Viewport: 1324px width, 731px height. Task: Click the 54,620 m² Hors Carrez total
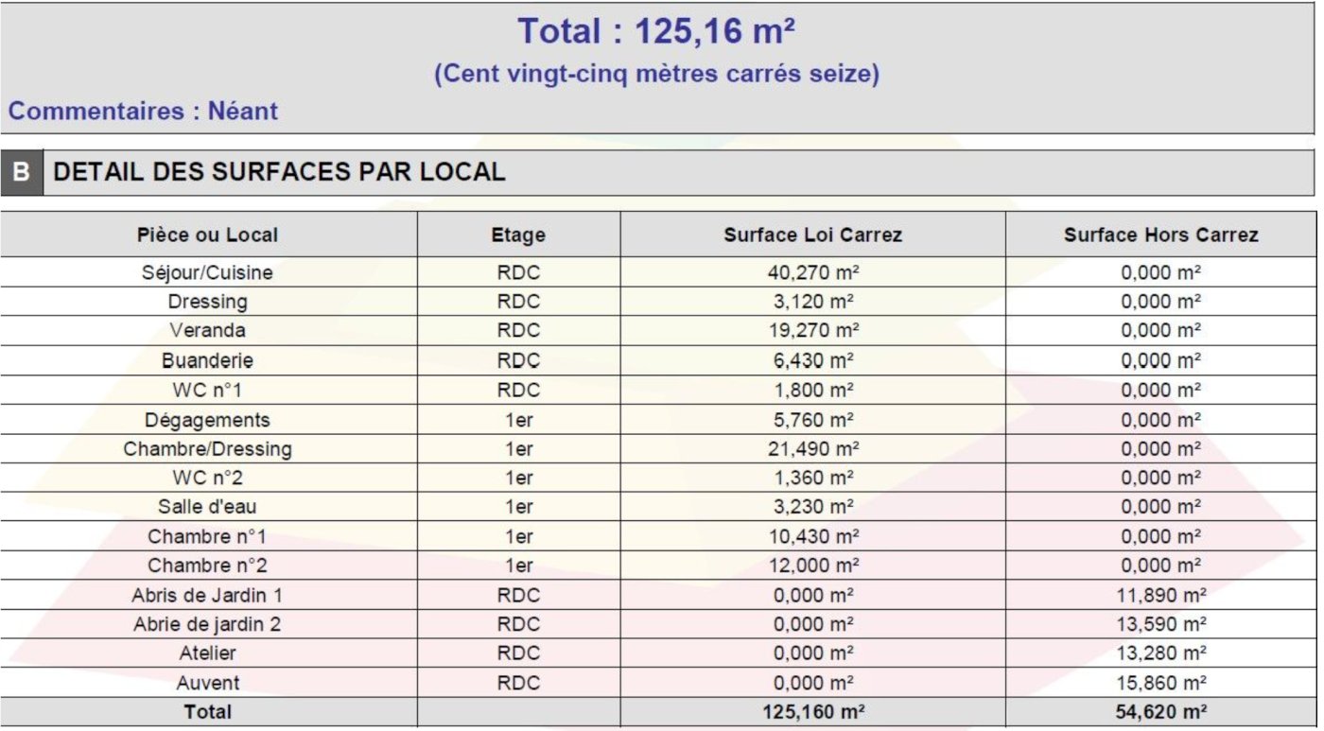1160,712
